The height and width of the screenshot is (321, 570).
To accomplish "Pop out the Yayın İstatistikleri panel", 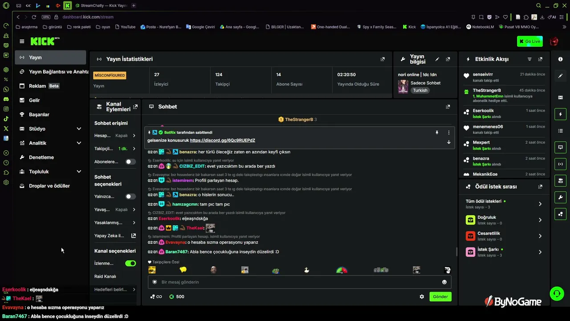I will point(383,59).
